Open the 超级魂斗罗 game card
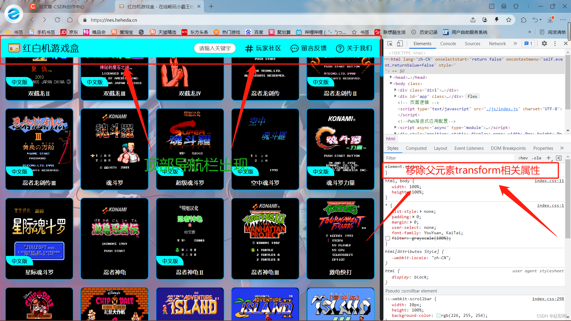Screen dimensions: 571x321 [x=190, y=149]
